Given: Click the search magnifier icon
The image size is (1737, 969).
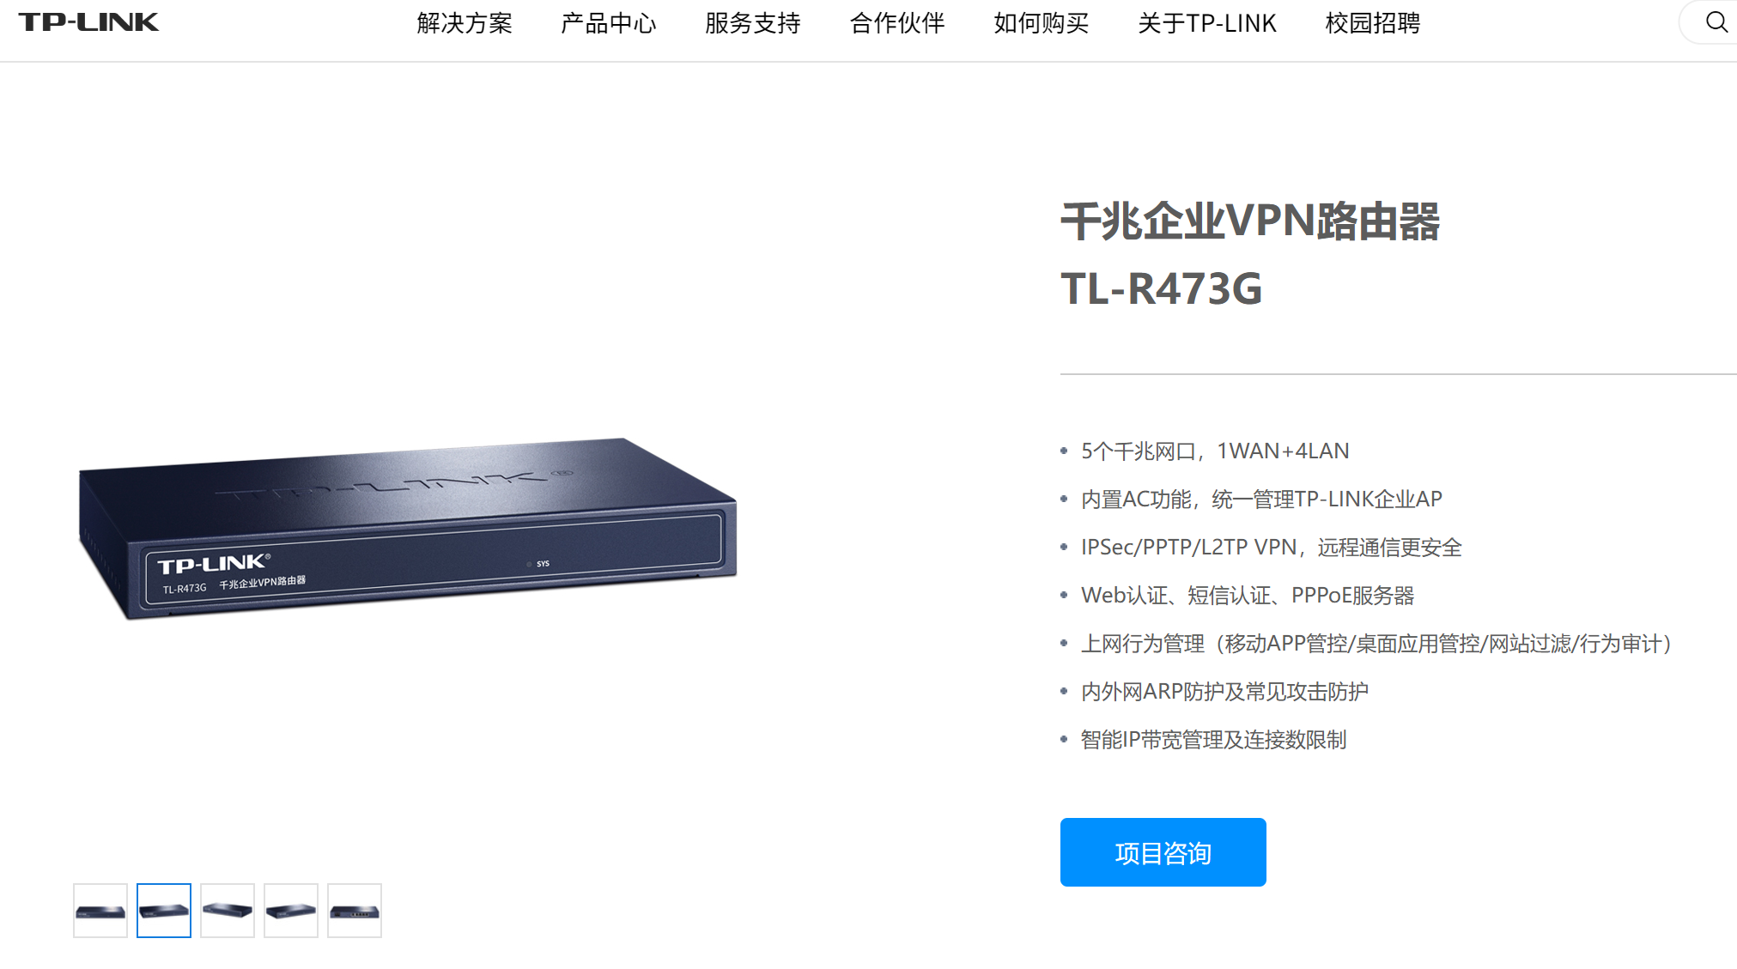Looking at the screenshot, I should click(1716, 22).
